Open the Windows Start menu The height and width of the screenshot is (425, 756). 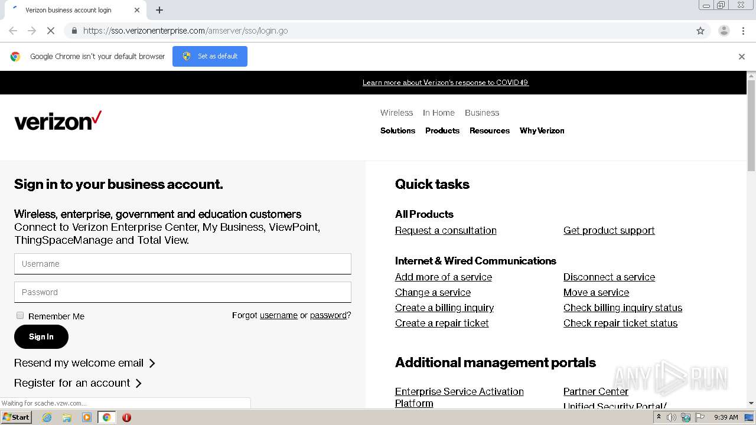click(16, 417)
